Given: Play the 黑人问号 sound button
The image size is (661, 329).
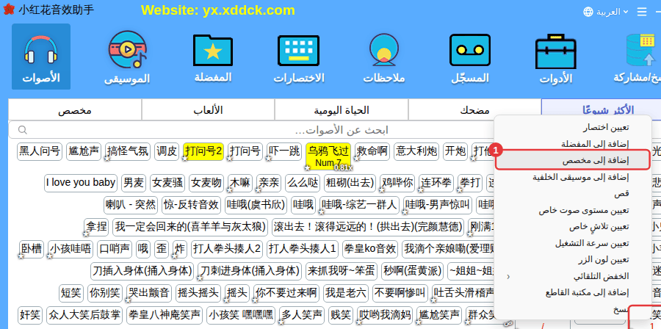Looking at the screenshot, I should coord(40,152).
